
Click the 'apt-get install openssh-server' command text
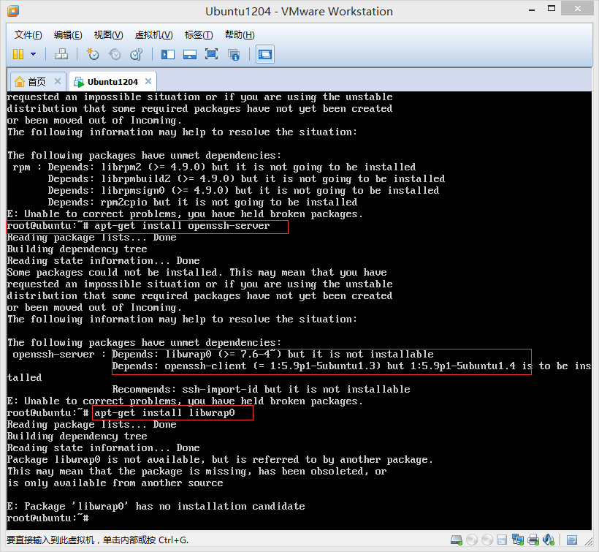point(182,226)
